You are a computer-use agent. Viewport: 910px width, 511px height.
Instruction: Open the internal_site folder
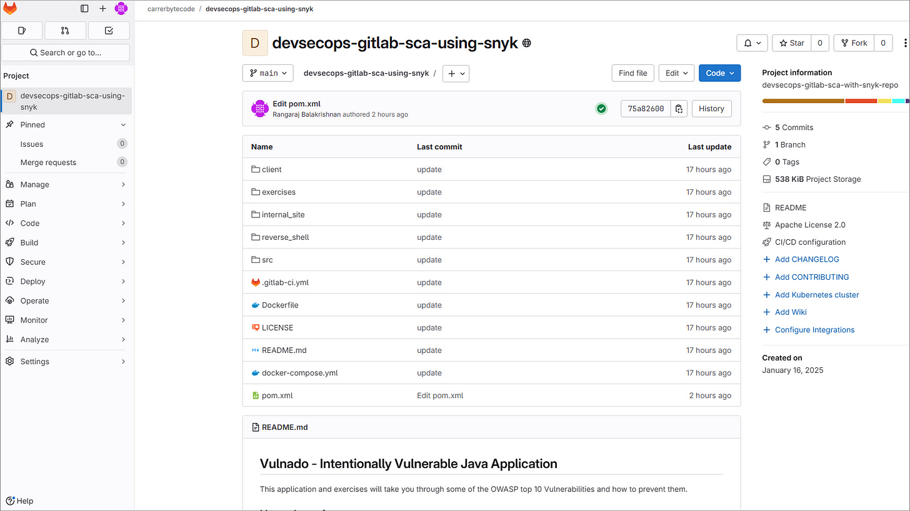pyautogui.click(x=283, y=214)
